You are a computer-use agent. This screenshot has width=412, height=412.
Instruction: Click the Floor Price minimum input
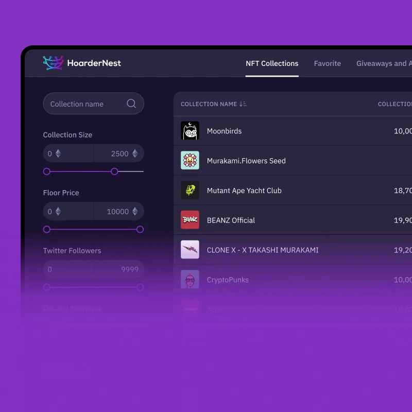[68, 211]
